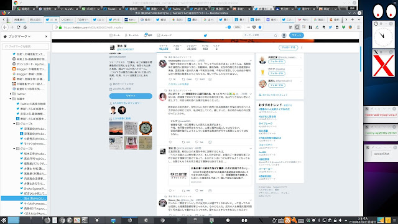The image size is (398, 224).
Task: Open Twitter 通知 notifications item
Action: pyautogui.click(x=148, y=35)
